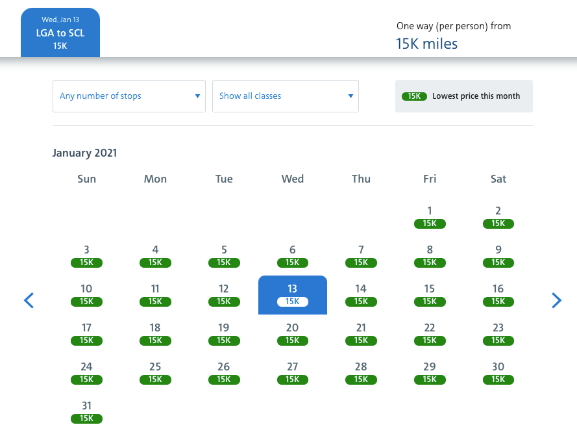Viewport: 577px width, 438px height.
Task: Click the selected January 13 cell
Action: 293,294
